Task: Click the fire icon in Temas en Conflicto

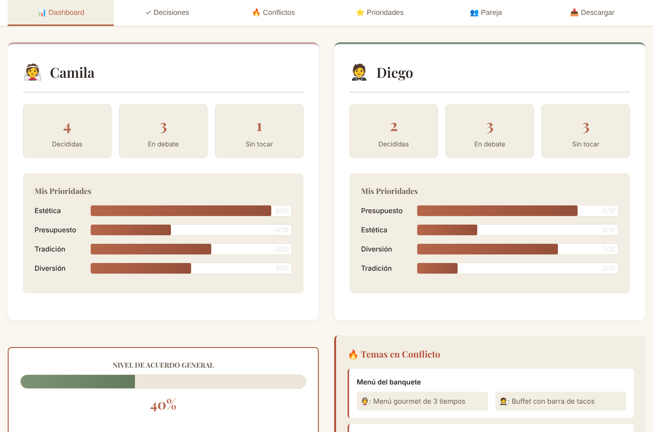Action: coord(353,355)
